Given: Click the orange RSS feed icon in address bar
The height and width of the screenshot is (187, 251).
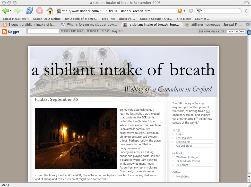Looking at the screenshot, I should [x=180, y=11].
